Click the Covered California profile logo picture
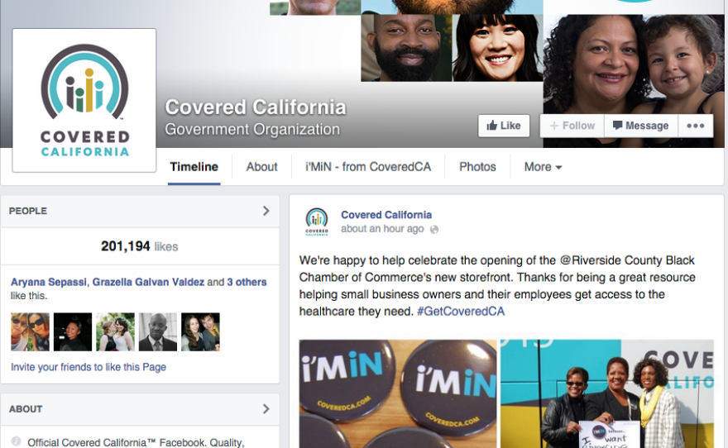The width and height of the screenshot is (728, 448). [x=84, y=100]
